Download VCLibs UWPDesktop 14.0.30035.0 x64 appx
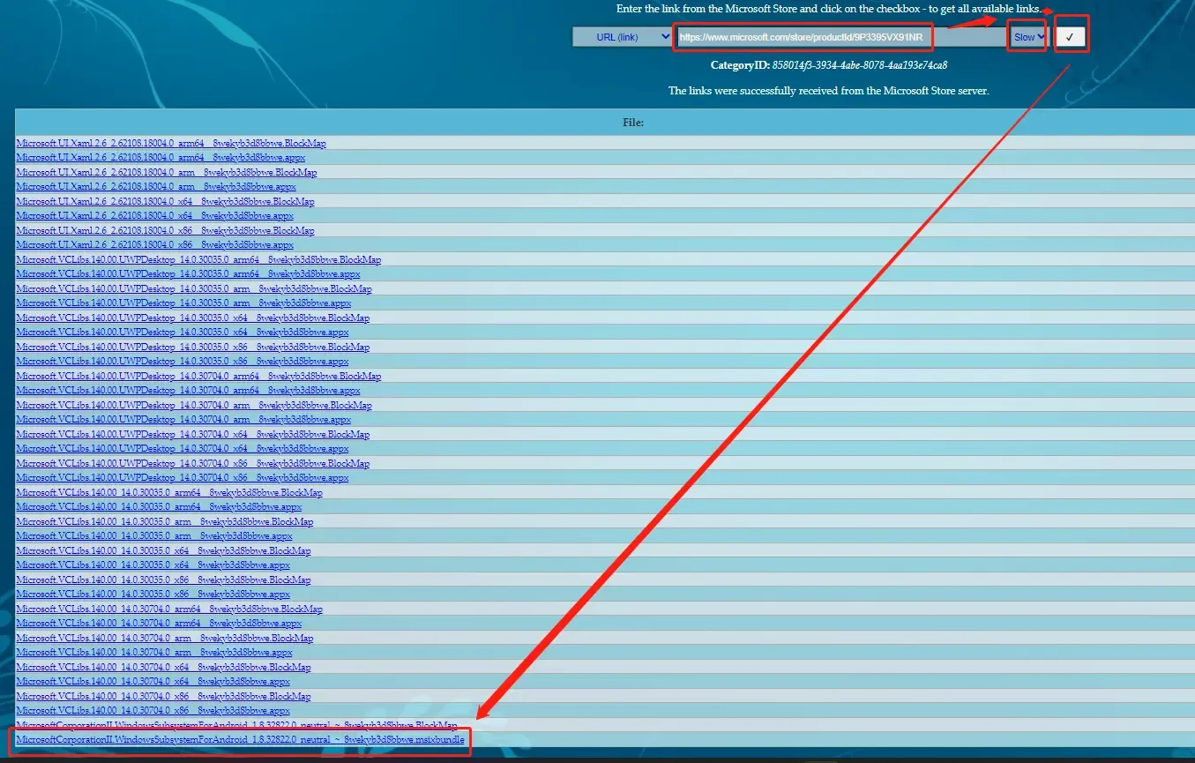This screenshot has height=763, width=1195. 182,332
